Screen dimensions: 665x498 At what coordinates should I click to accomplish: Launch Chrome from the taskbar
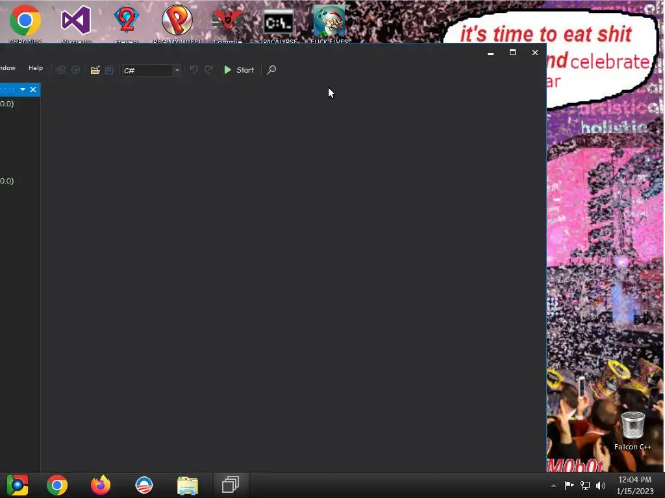pos(57,485)
